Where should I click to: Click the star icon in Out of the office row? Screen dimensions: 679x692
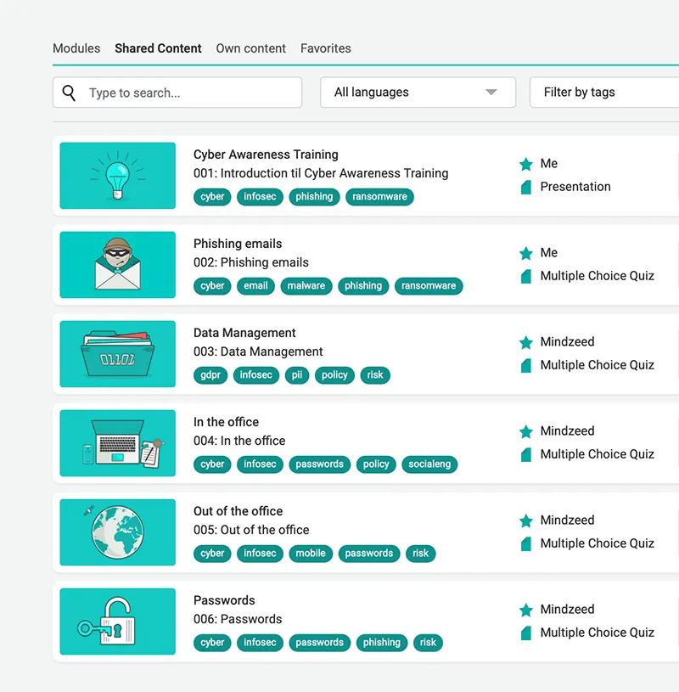coord(526,520)
